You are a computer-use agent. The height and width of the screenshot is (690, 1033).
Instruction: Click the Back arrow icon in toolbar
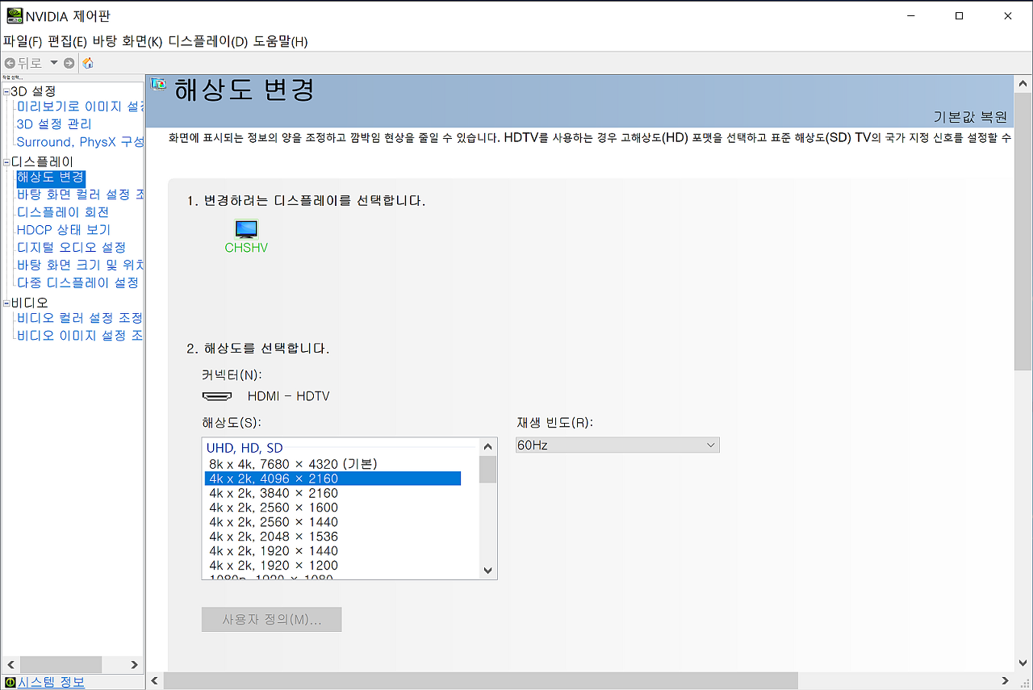[x=10, y=63]
